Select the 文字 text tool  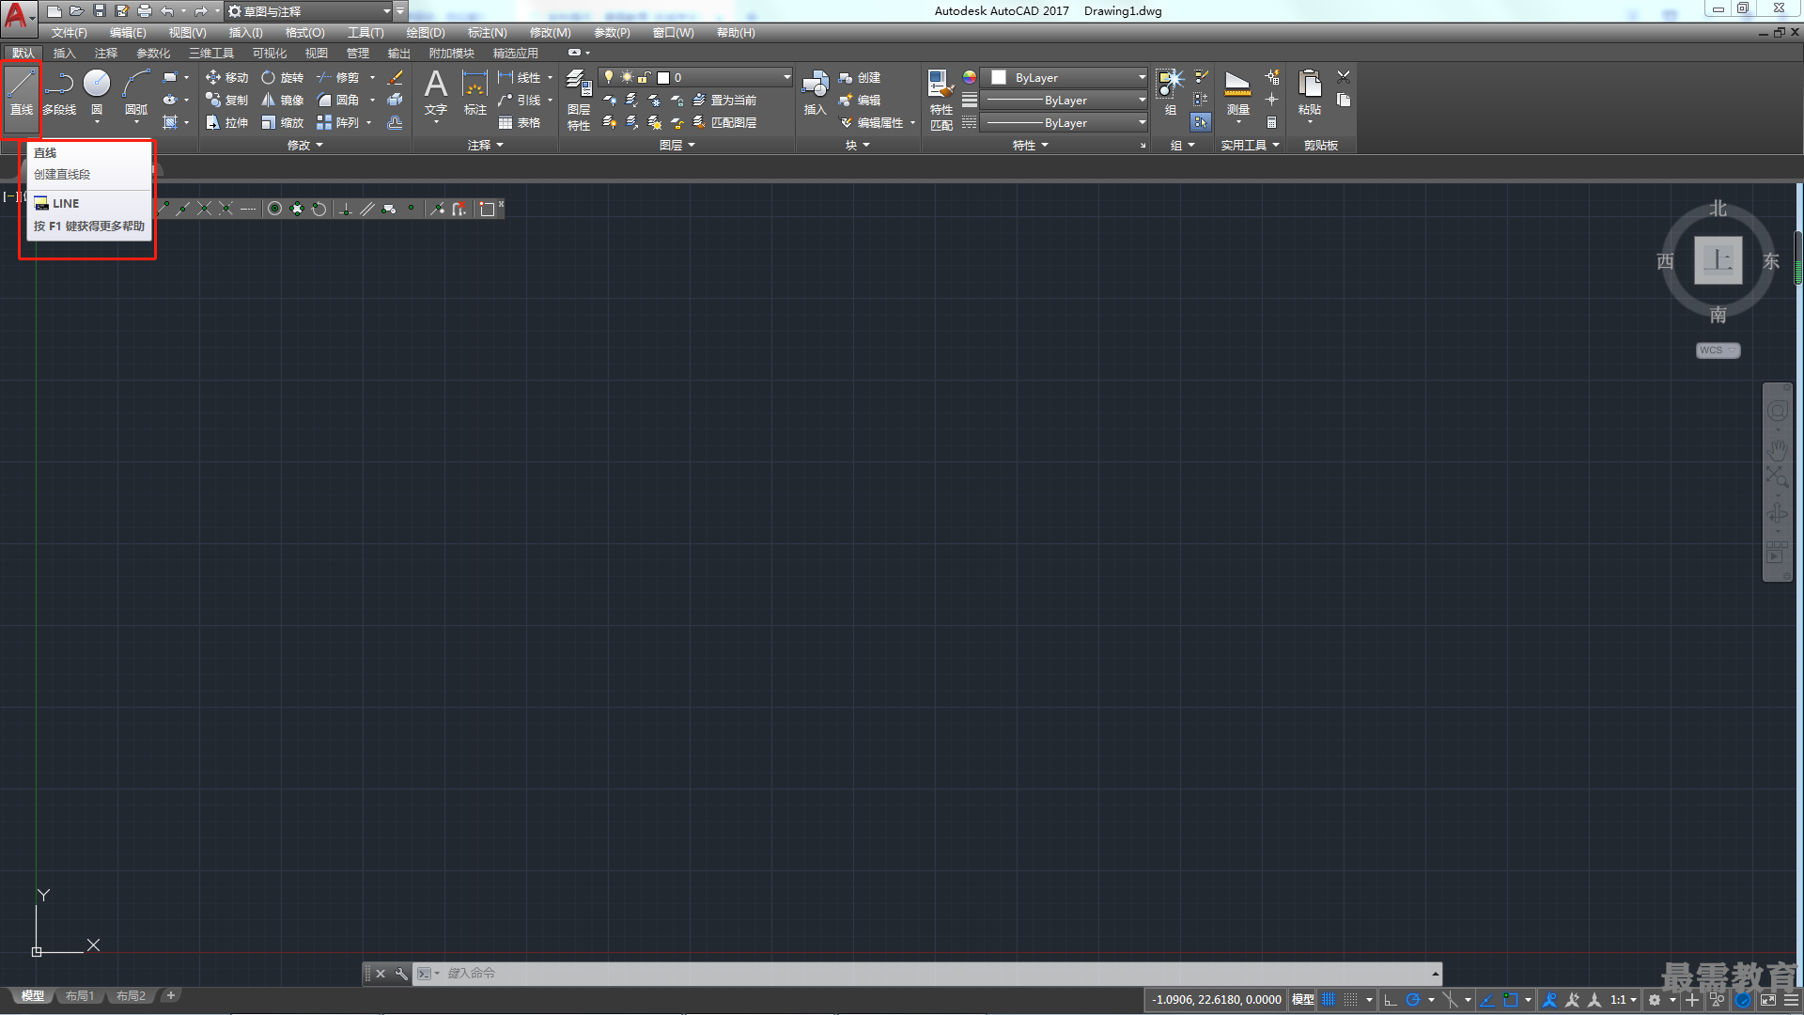(435, 93)
